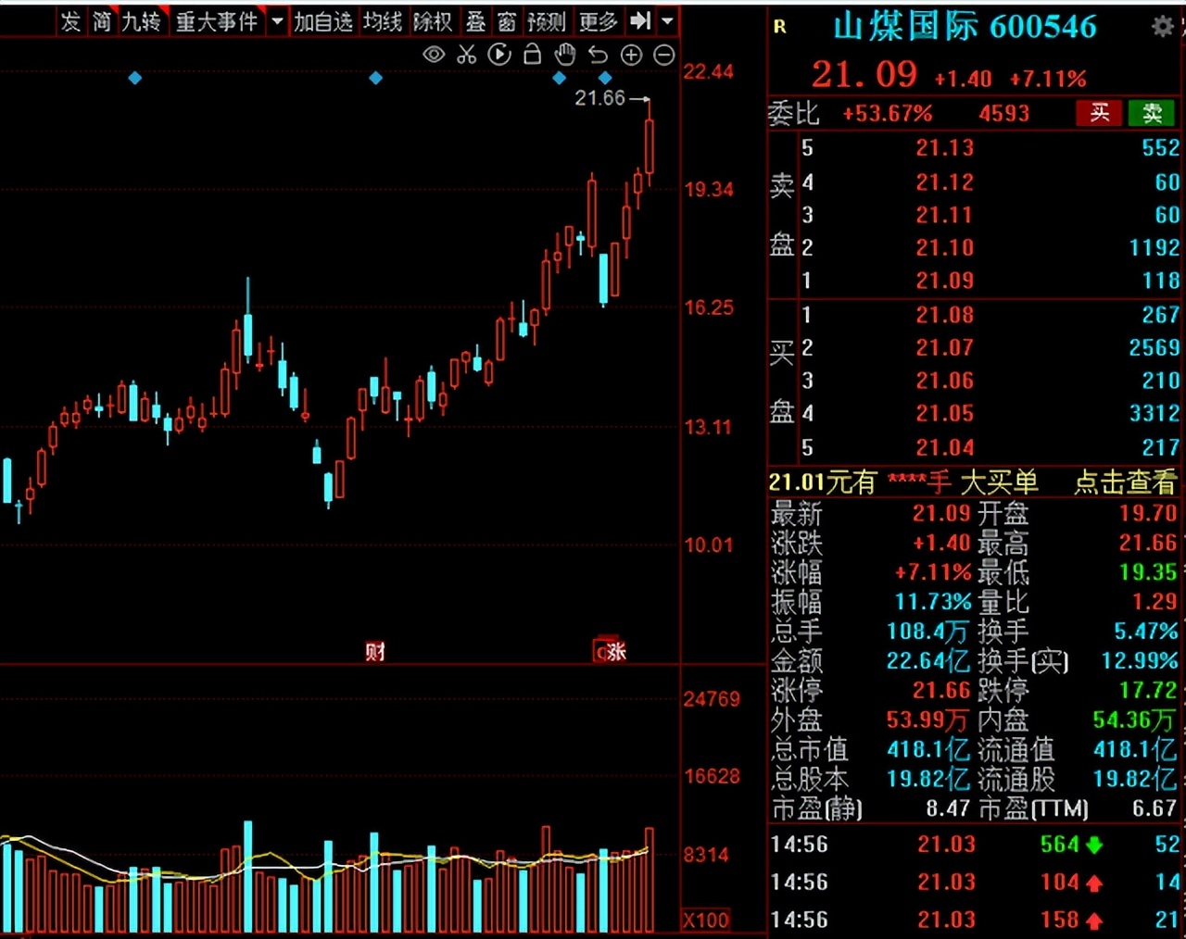Zoom out using the minus magnifier icon
The width and height of the screenshot is (1186, 939).
(664, 56)
